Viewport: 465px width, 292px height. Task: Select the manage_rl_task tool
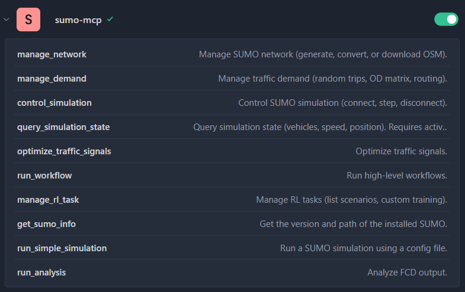click(x=48, y=200)
